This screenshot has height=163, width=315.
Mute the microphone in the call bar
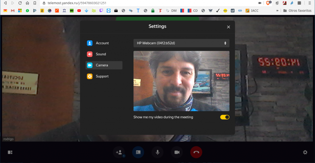[157, 152]
